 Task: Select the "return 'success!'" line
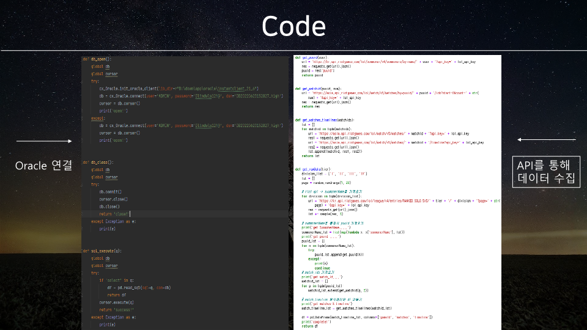pyautogui.click(x=116, y=310)
